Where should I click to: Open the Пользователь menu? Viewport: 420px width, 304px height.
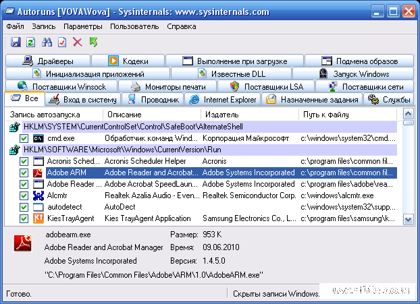coord(134,26)
